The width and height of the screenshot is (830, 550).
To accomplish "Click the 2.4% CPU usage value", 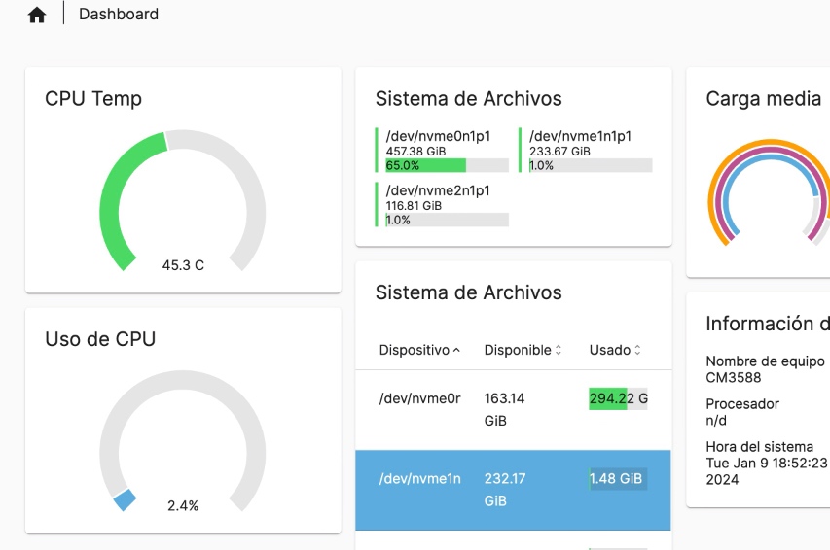I will point(183,506).
